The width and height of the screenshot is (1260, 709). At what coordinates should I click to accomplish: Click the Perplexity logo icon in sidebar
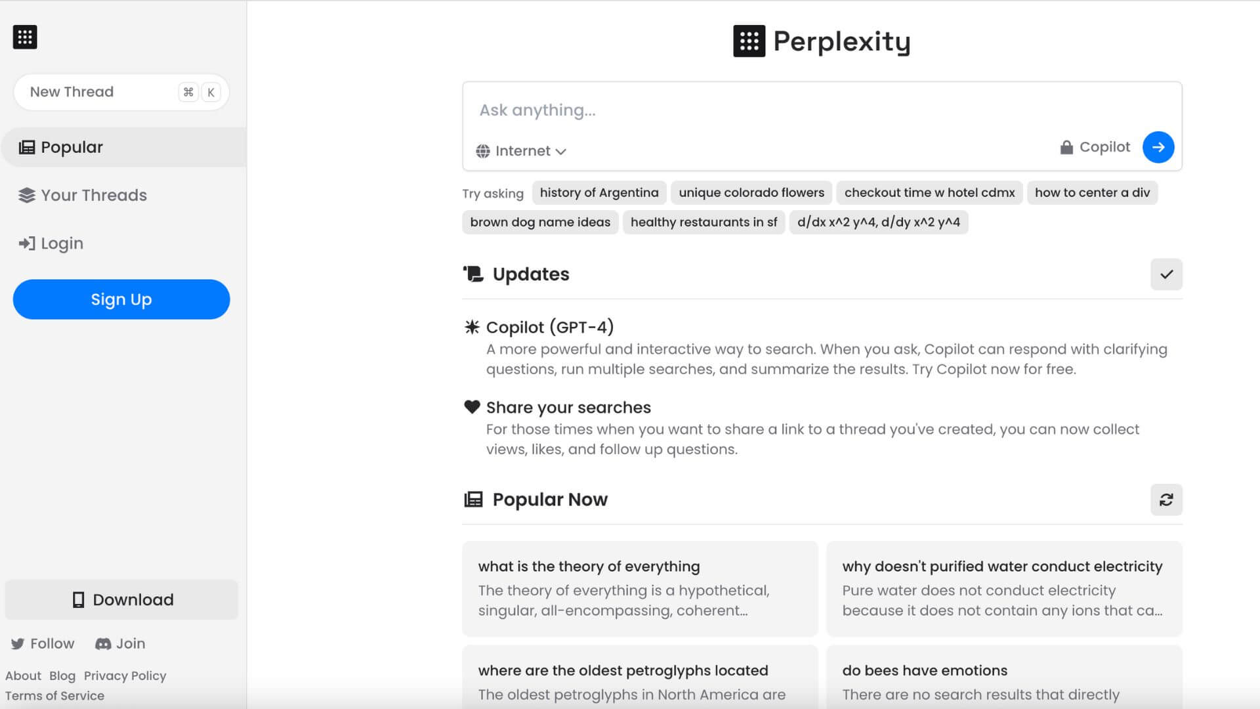click(25, 37)
